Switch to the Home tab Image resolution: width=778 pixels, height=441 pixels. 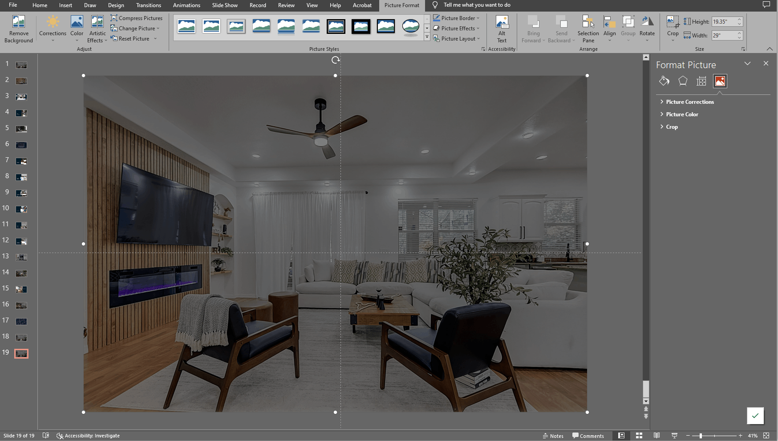(40, 5)
